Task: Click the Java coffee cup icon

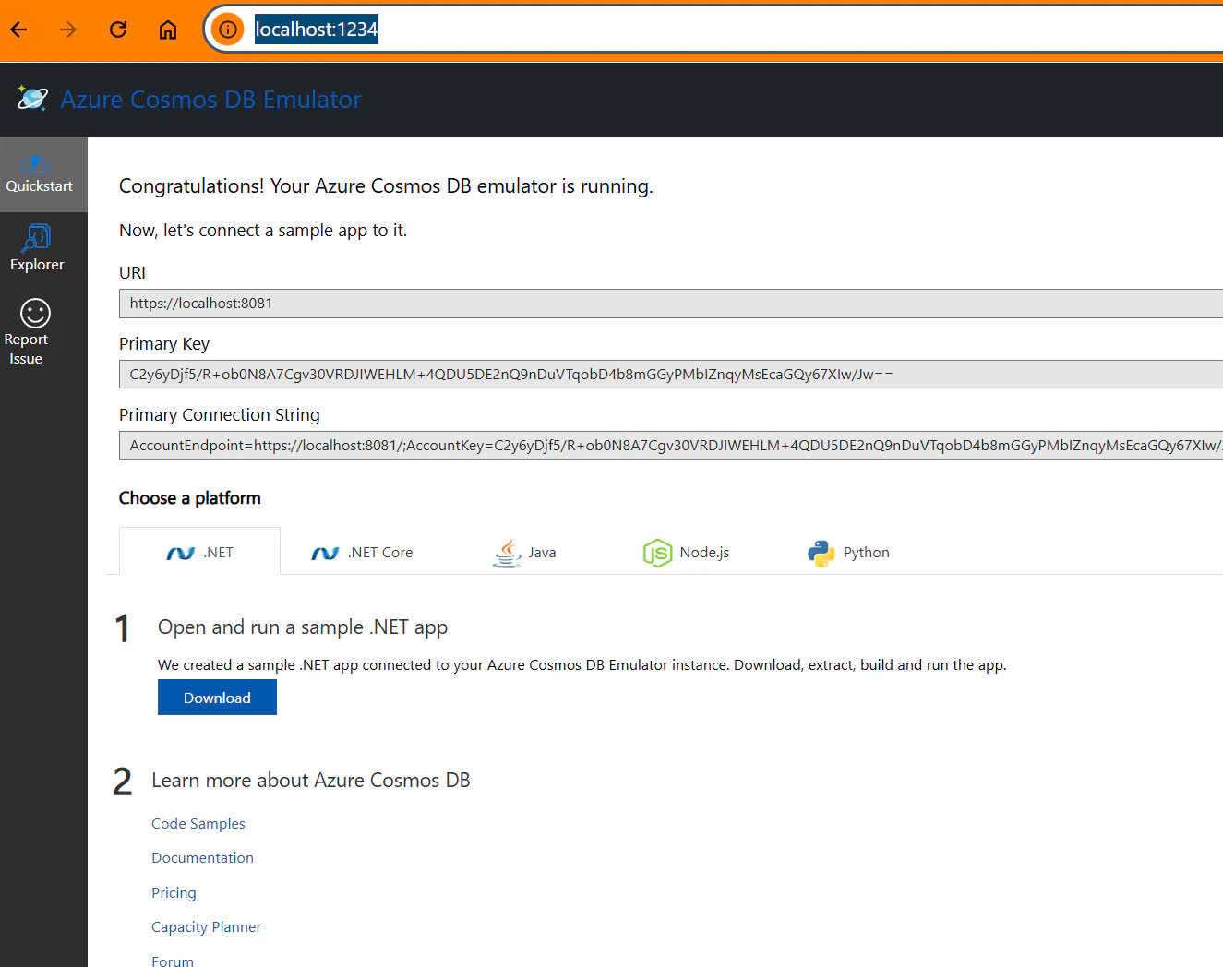Action: pyautogui.click(x=507, y=553)
